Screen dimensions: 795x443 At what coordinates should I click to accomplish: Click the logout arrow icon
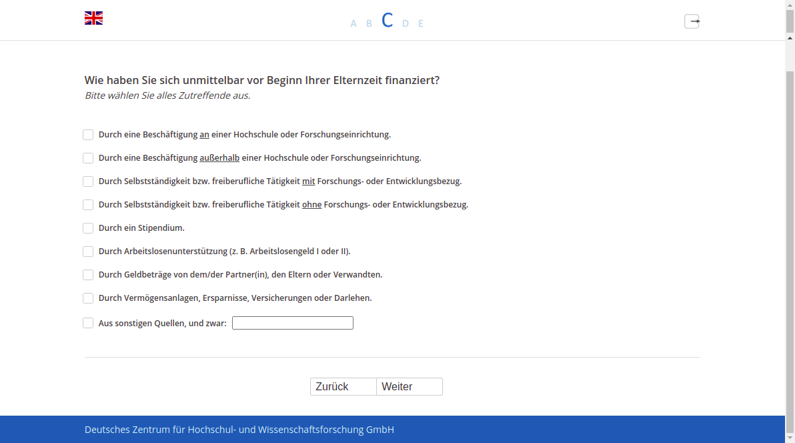692,21
